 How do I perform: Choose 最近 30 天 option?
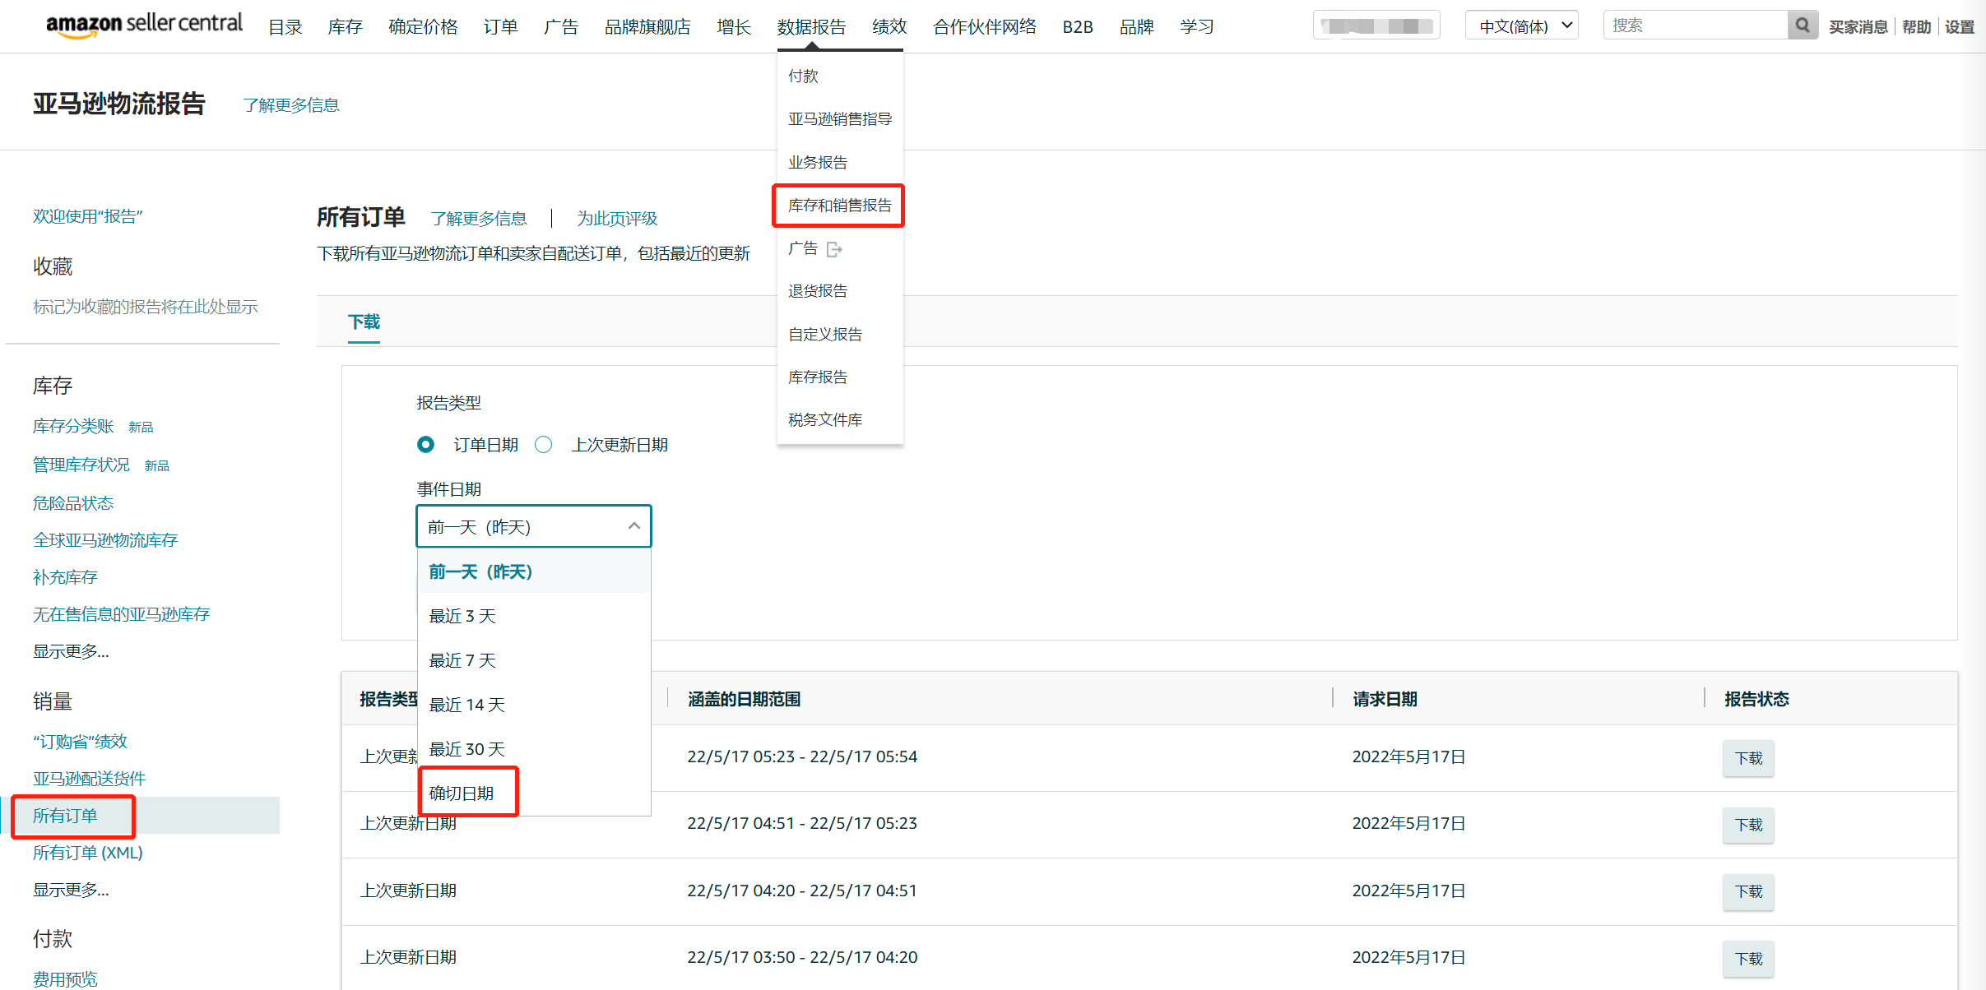pos(534,749)
